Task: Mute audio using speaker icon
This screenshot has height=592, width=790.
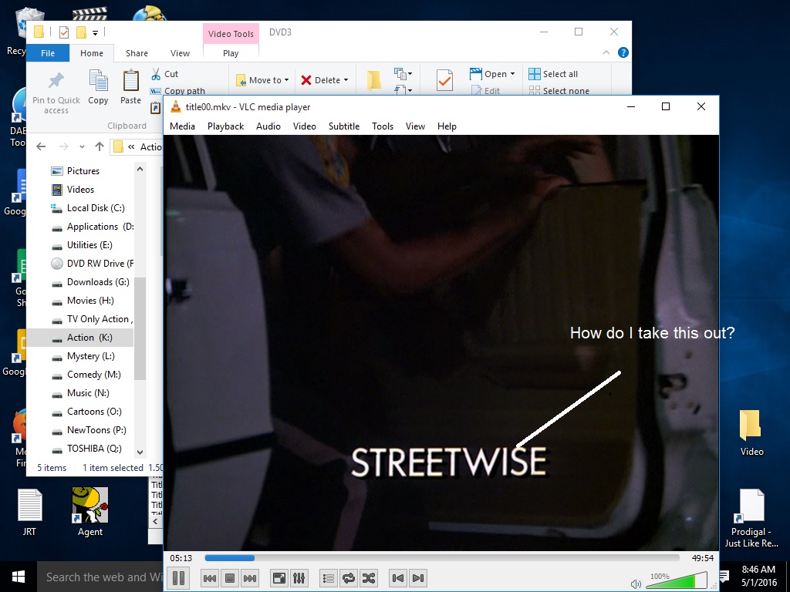Action: pos(636,584)
